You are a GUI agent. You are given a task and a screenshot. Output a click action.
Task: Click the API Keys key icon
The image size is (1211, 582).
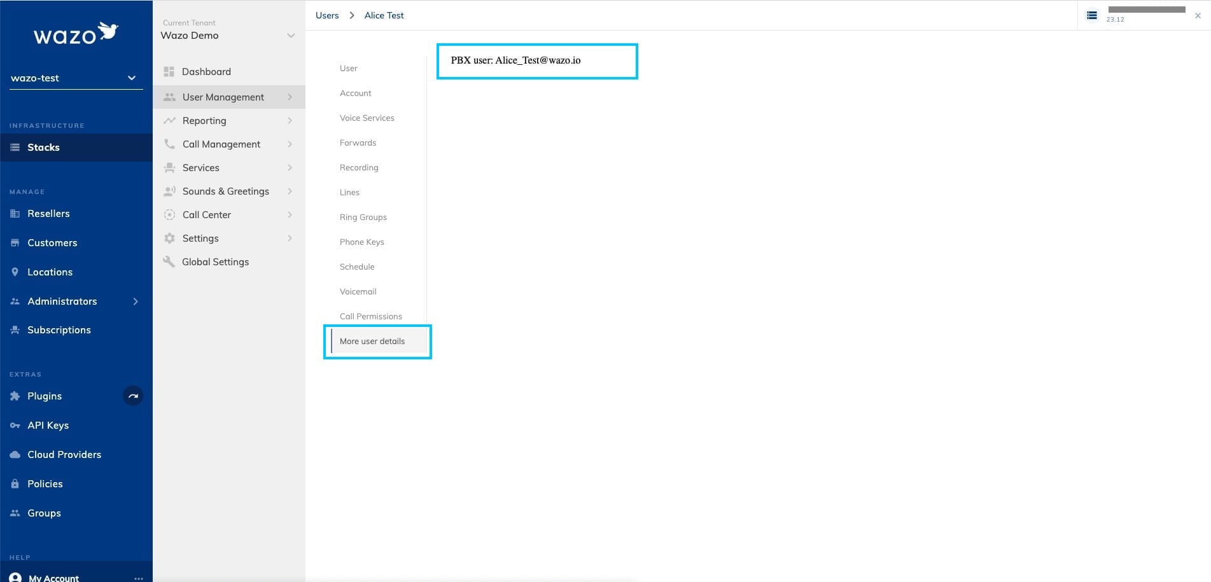(15, 426)
